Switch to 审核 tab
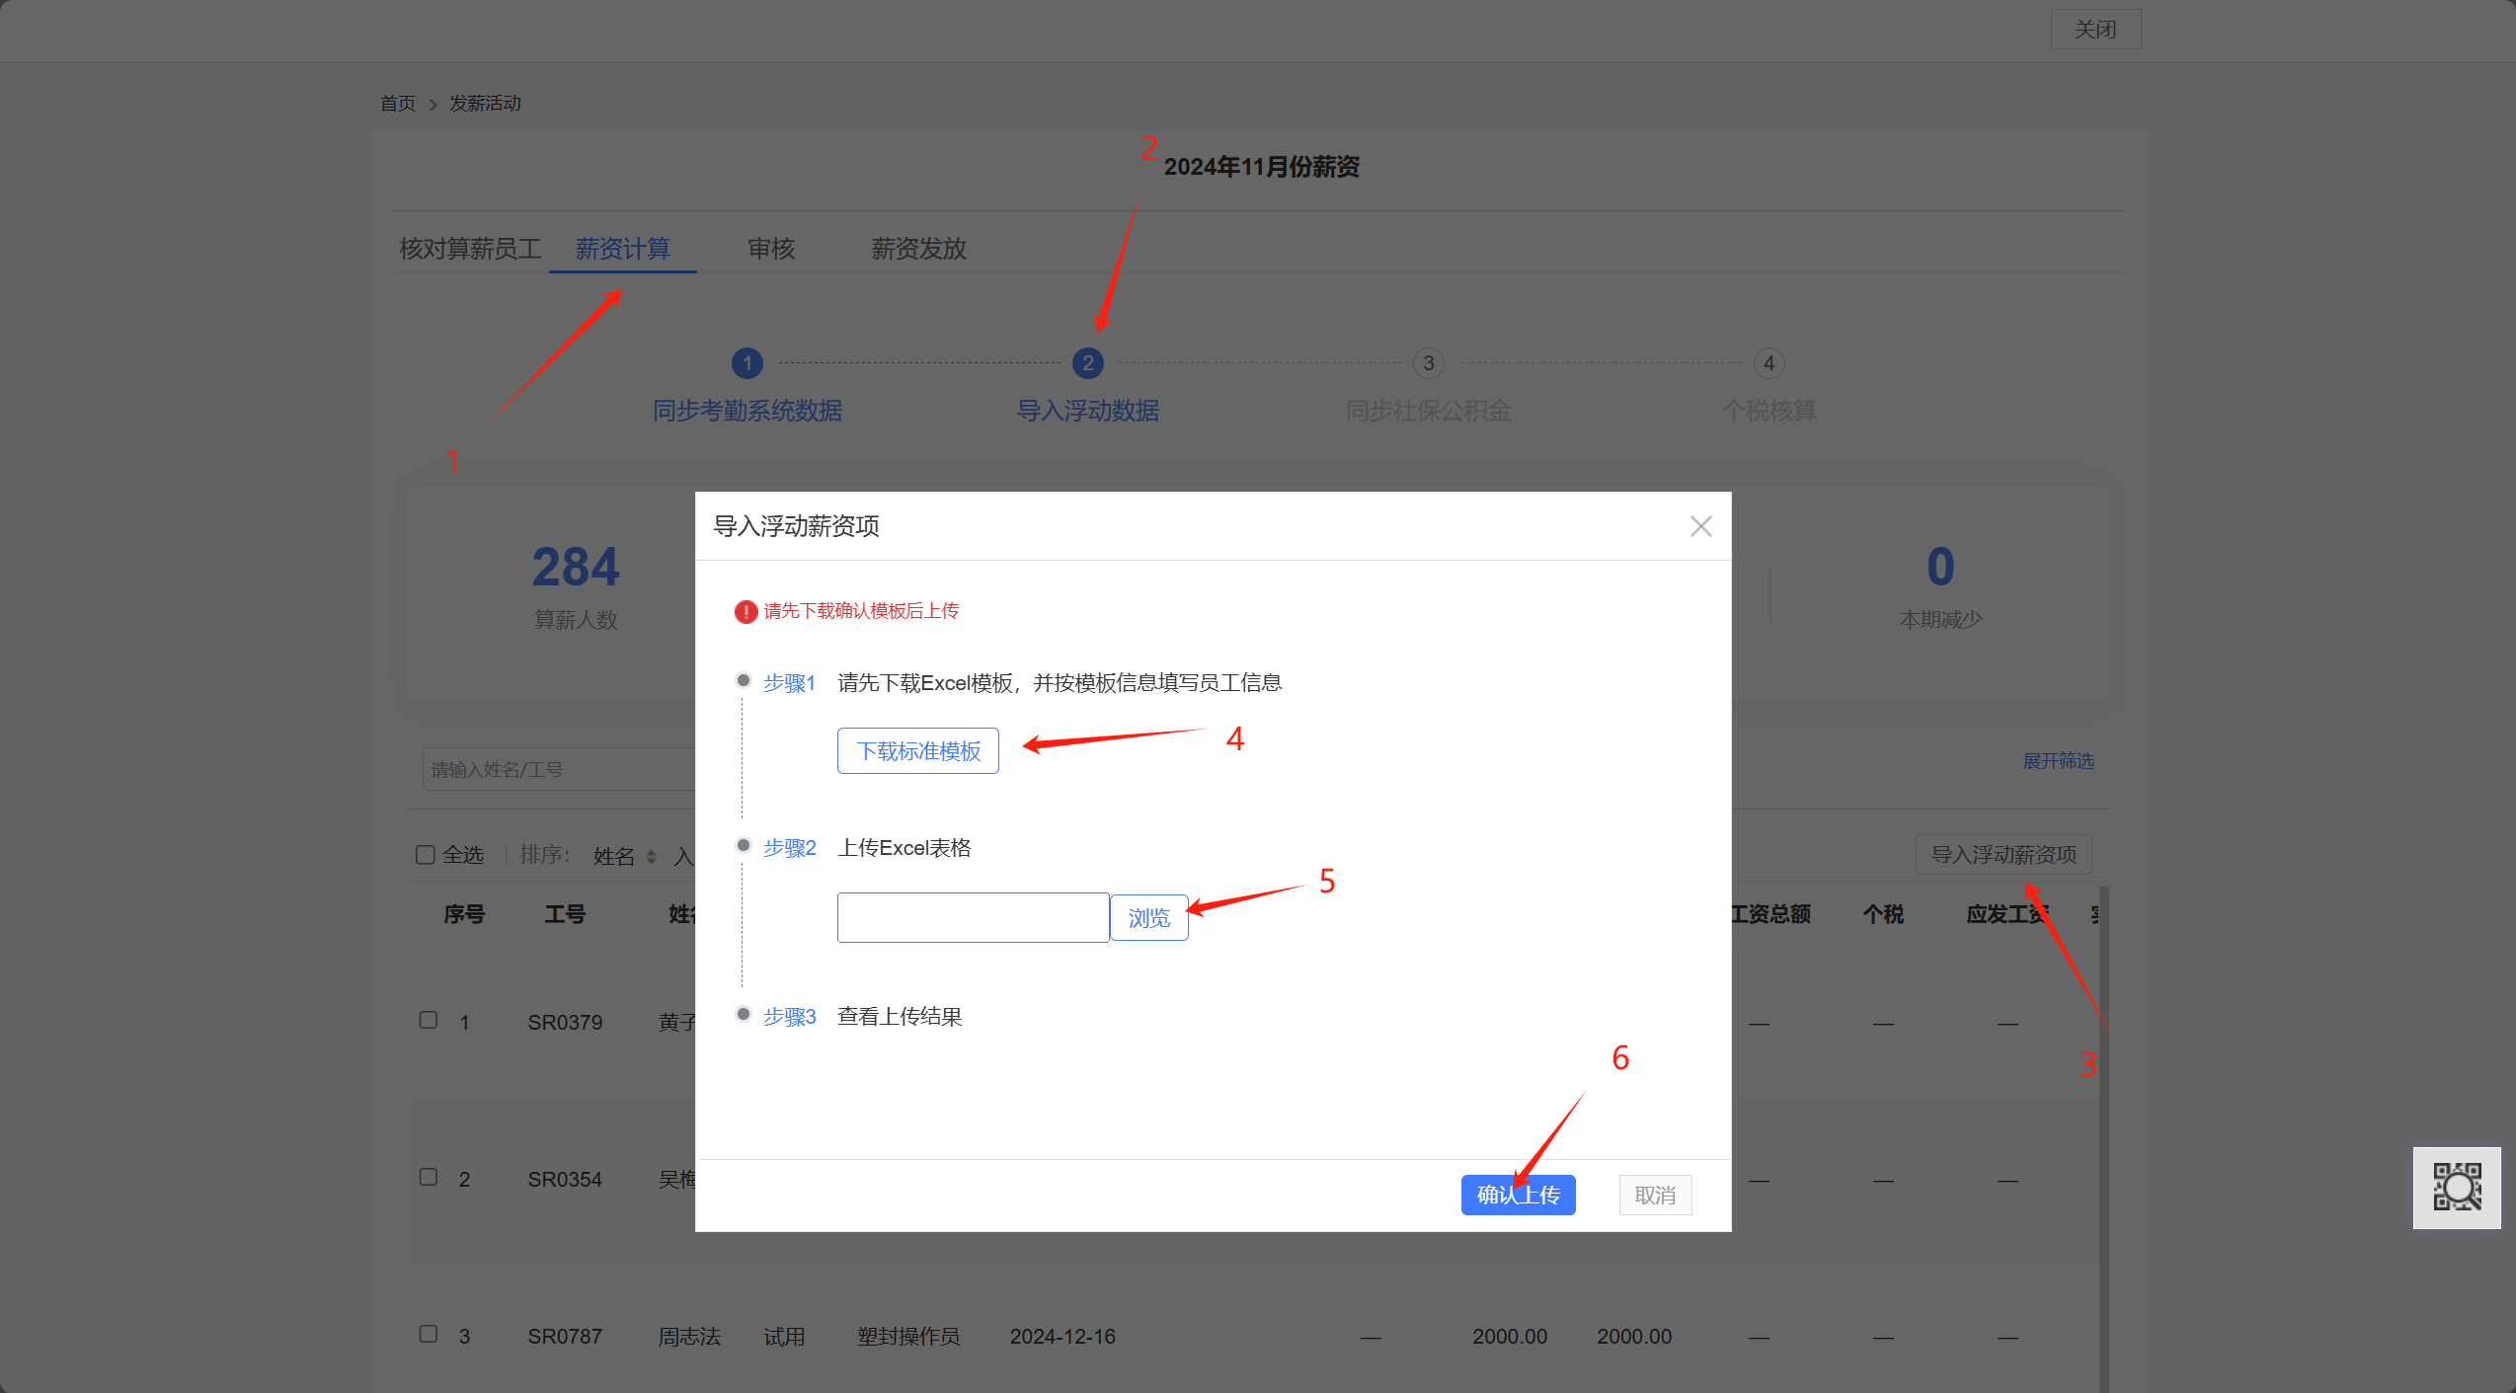This screenshot has height=1393, width=2516. point(771,249)
